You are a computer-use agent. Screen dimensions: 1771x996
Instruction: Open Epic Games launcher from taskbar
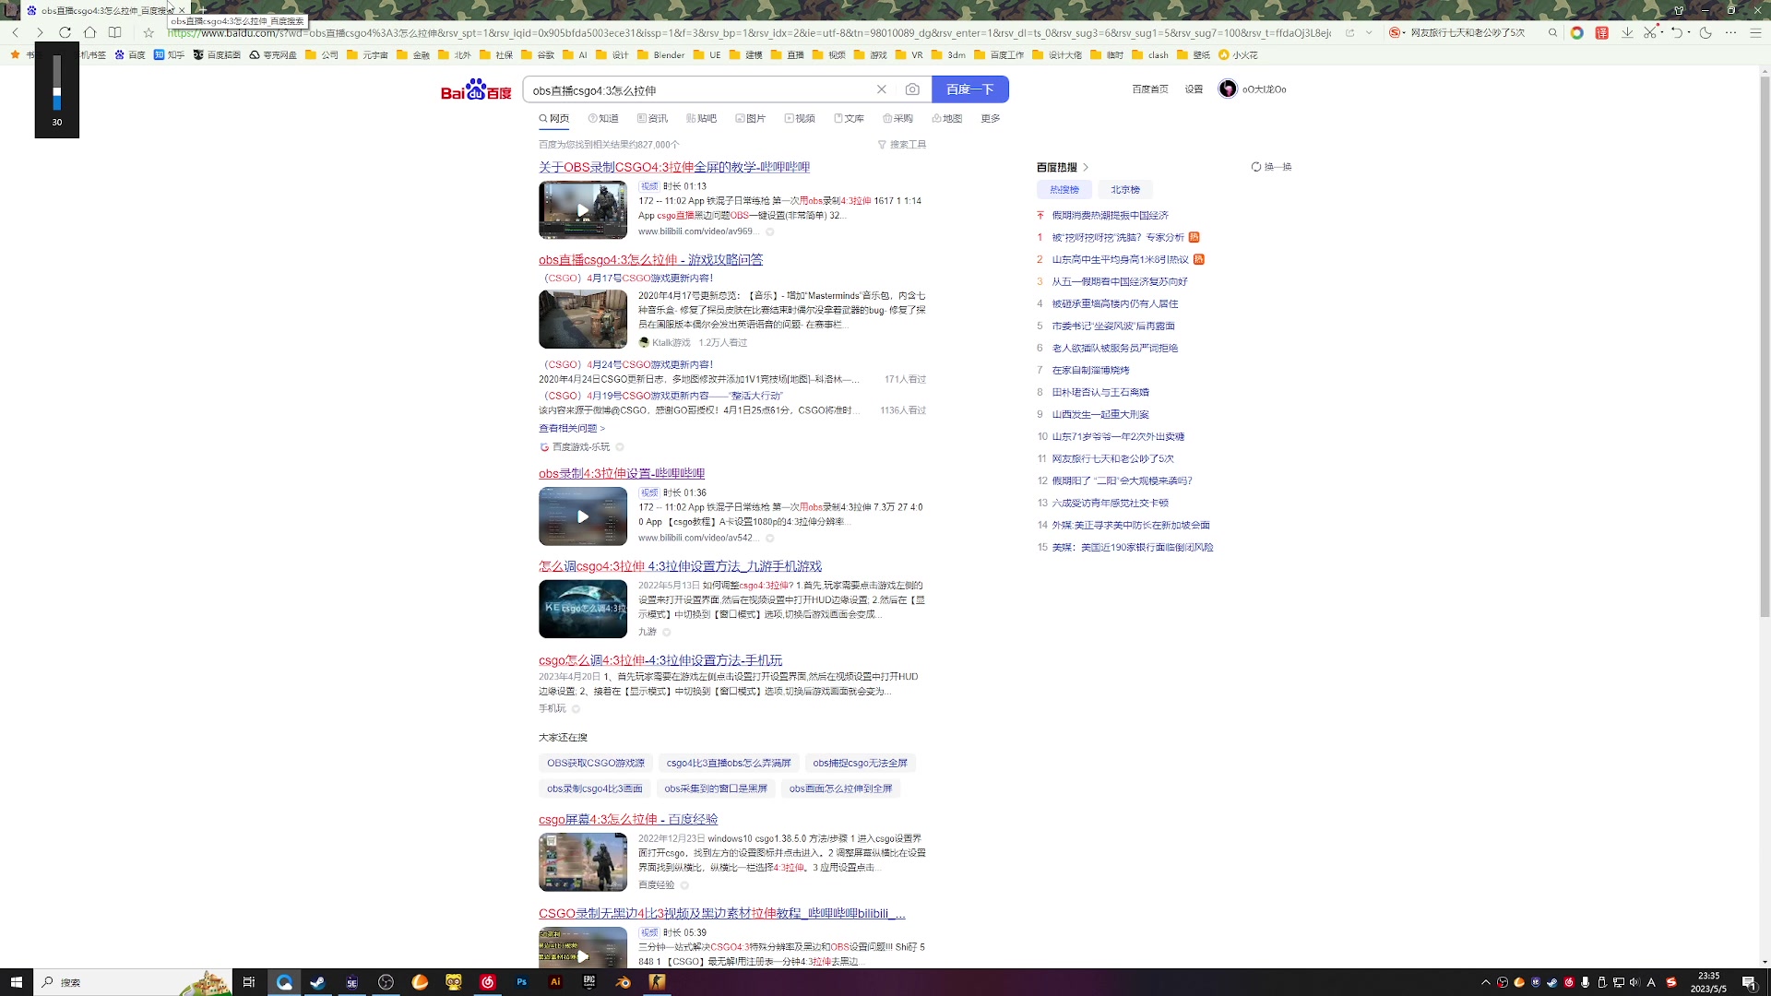[x=589, y=982]
